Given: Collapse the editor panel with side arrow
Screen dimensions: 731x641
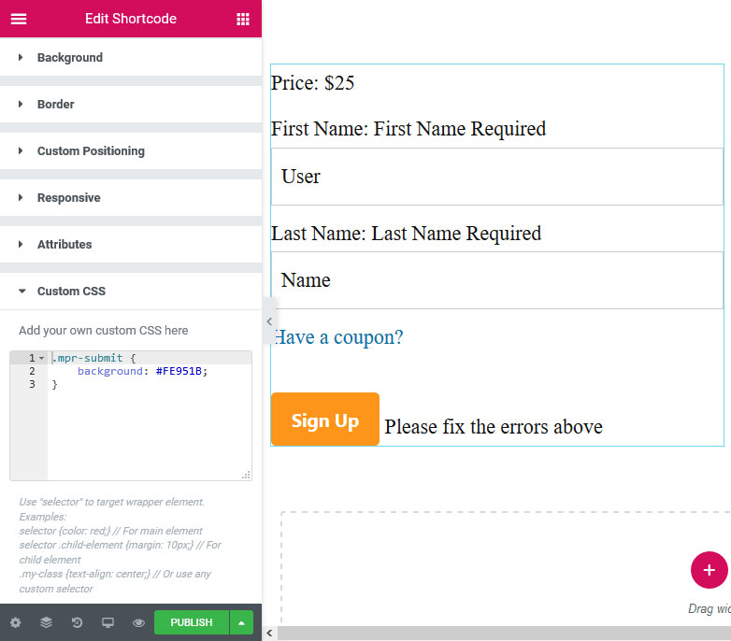Looking at the screenshot, I should (x=269, y=321).
